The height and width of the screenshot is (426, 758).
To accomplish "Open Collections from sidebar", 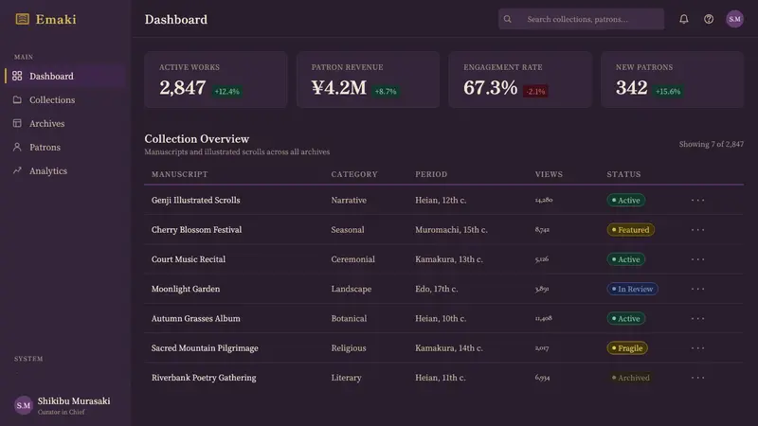I will pos(65,99).
